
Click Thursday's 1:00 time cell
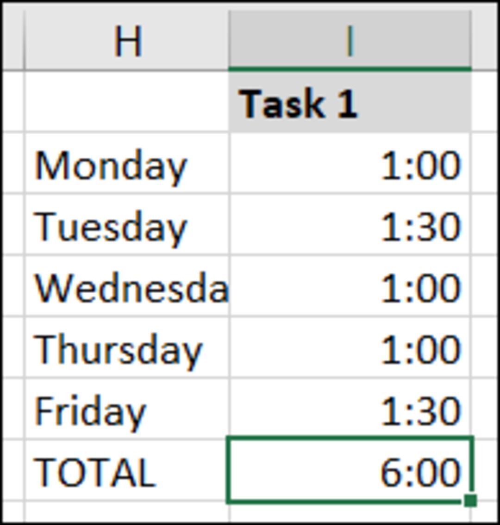click(350, 347)
